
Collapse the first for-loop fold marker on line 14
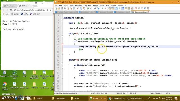point(62,36)
